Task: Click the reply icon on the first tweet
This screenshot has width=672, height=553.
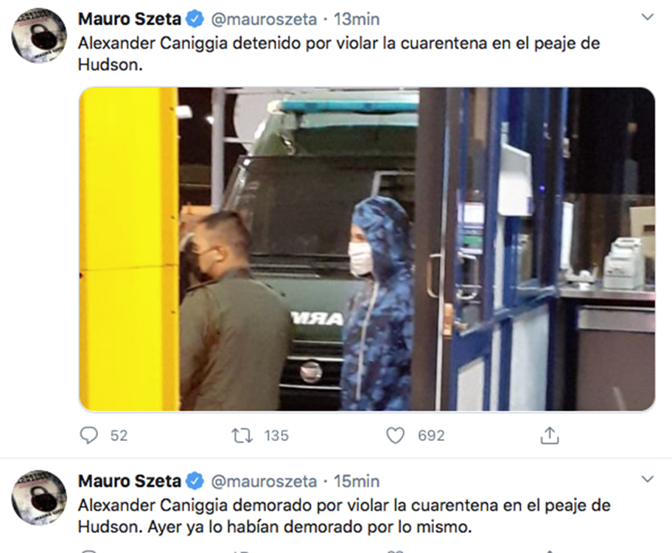Action: [88, 436]
